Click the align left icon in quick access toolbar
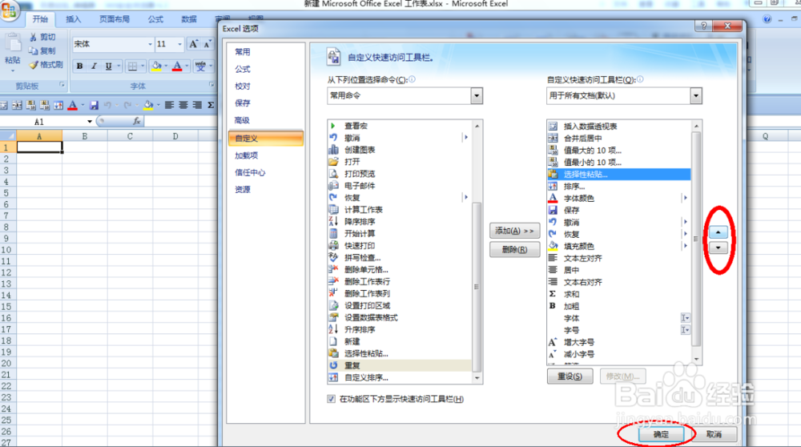This screenshot has height=447, width=801. point(169,105)
